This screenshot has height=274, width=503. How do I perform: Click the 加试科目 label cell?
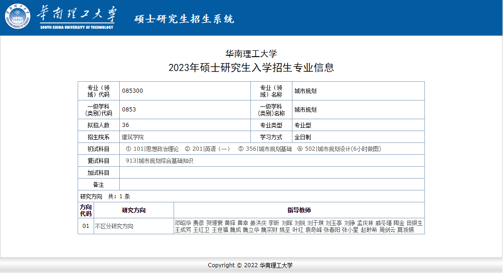(x=99, y=173)
